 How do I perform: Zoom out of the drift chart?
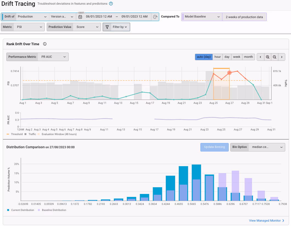(x=275, y=57)
